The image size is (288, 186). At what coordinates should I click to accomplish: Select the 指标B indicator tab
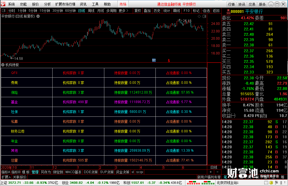click(x=16, y=172)
